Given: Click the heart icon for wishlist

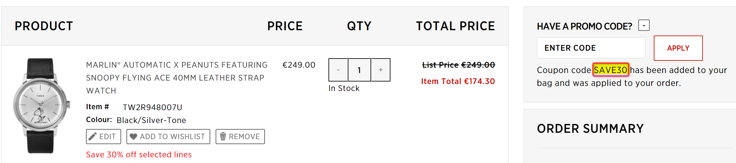Looking at the screenshot, I should pyautogui.click(x=133, y=136).
